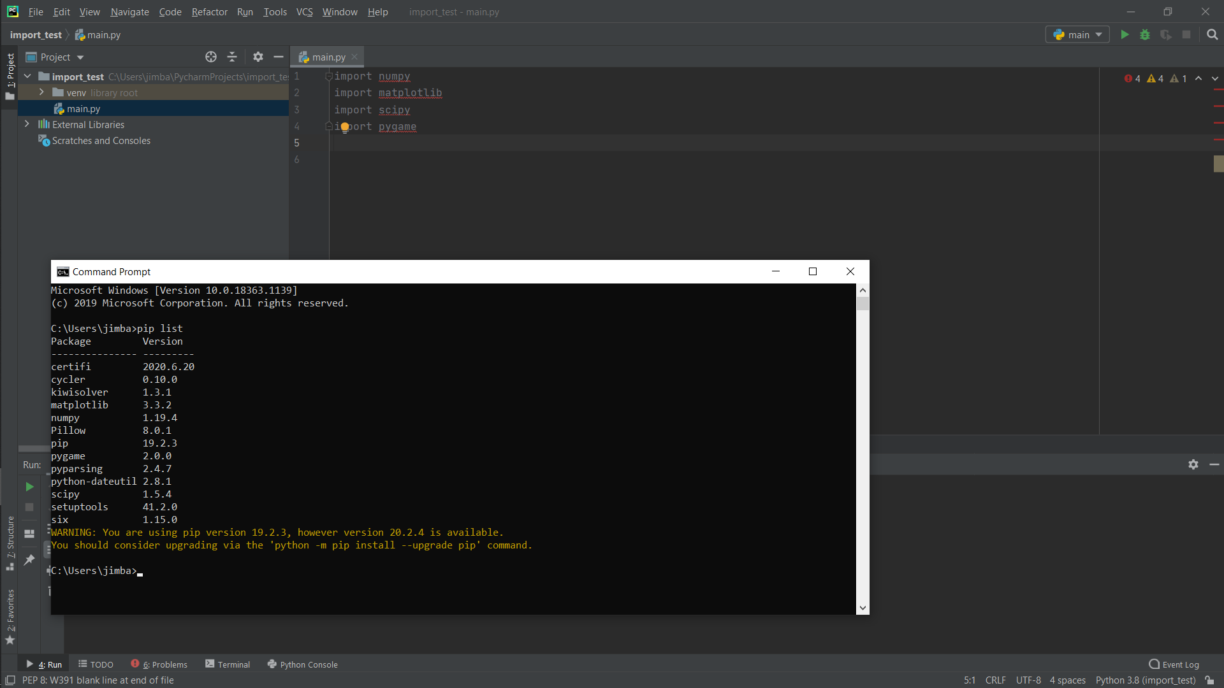This screenshot has width=1224, height=688.
Task: Hide the Run panel with minus icon
Action: (1214, 464)
